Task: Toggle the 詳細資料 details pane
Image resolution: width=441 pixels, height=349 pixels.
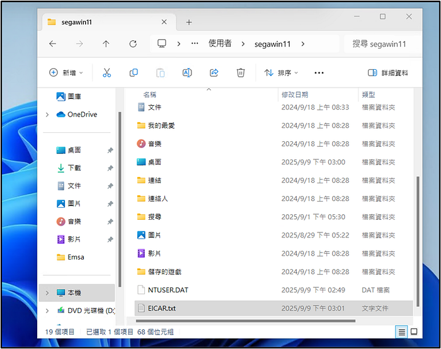Action: coord(388,73)
